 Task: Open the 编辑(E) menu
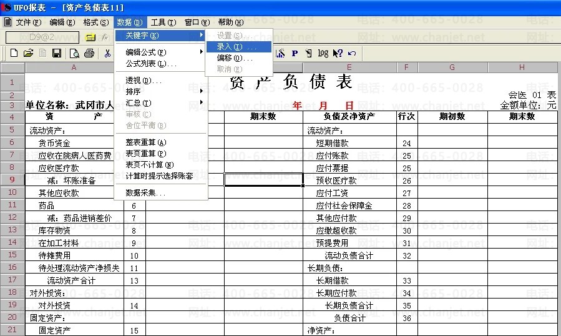pyautogui.click(x=62, y=22)
